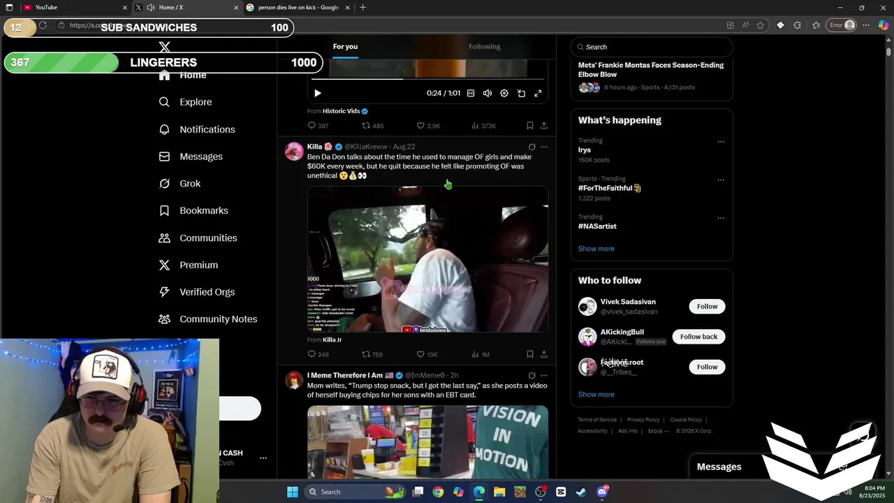View analytics showing 373K views

[483, 126]
